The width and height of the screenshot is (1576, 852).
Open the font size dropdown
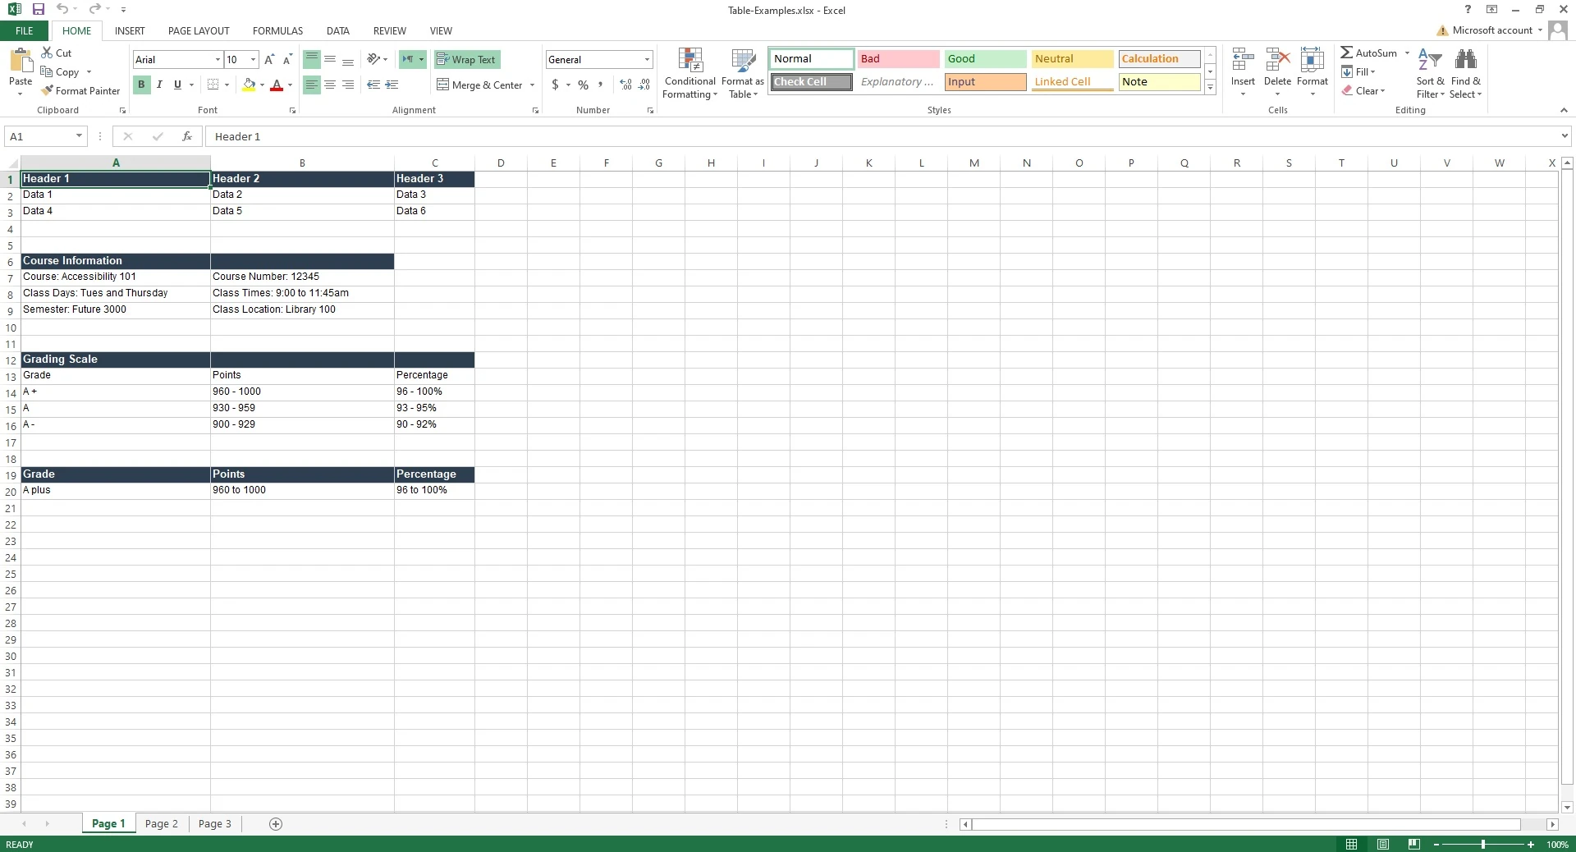[x=253, y=60]
